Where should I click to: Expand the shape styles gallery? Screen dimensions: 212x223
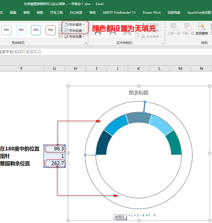(60, 36)
